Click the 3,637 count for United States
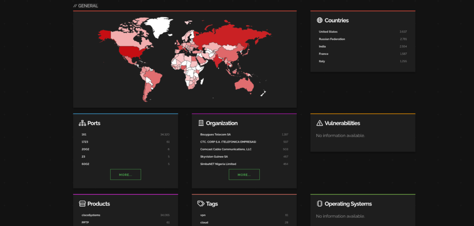The width and height of the screenshot is (474, 226). tap(403, 32)
